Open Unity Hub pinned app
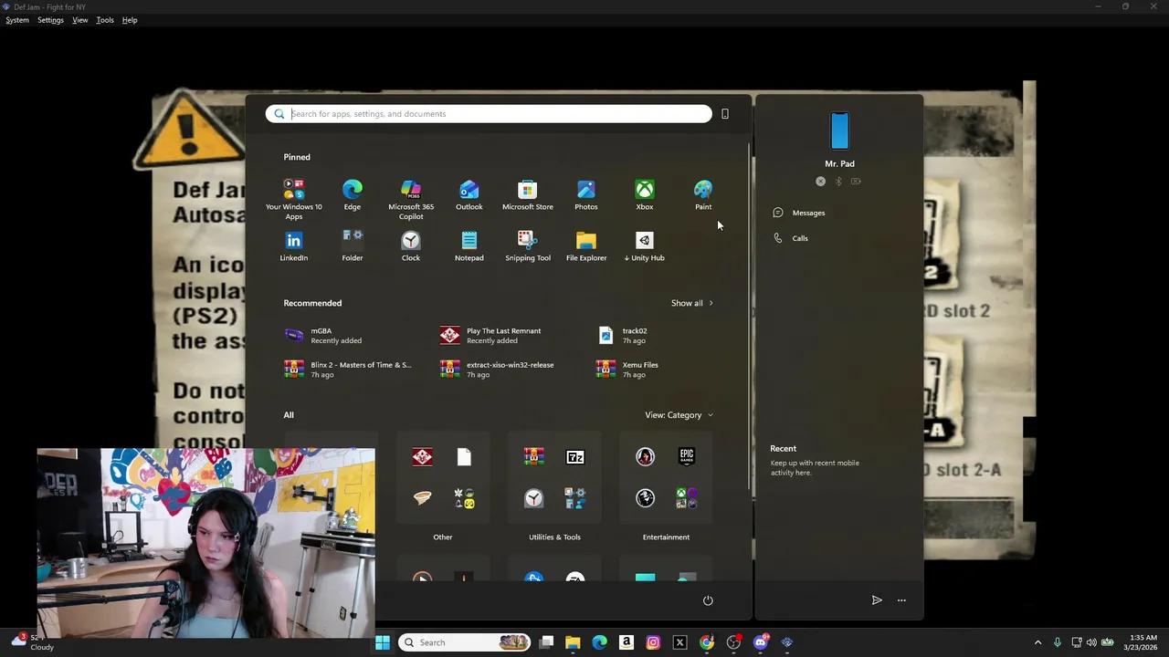Image resolution: width=1169 pixels, height=657 pixels. [x=645, y=247]
